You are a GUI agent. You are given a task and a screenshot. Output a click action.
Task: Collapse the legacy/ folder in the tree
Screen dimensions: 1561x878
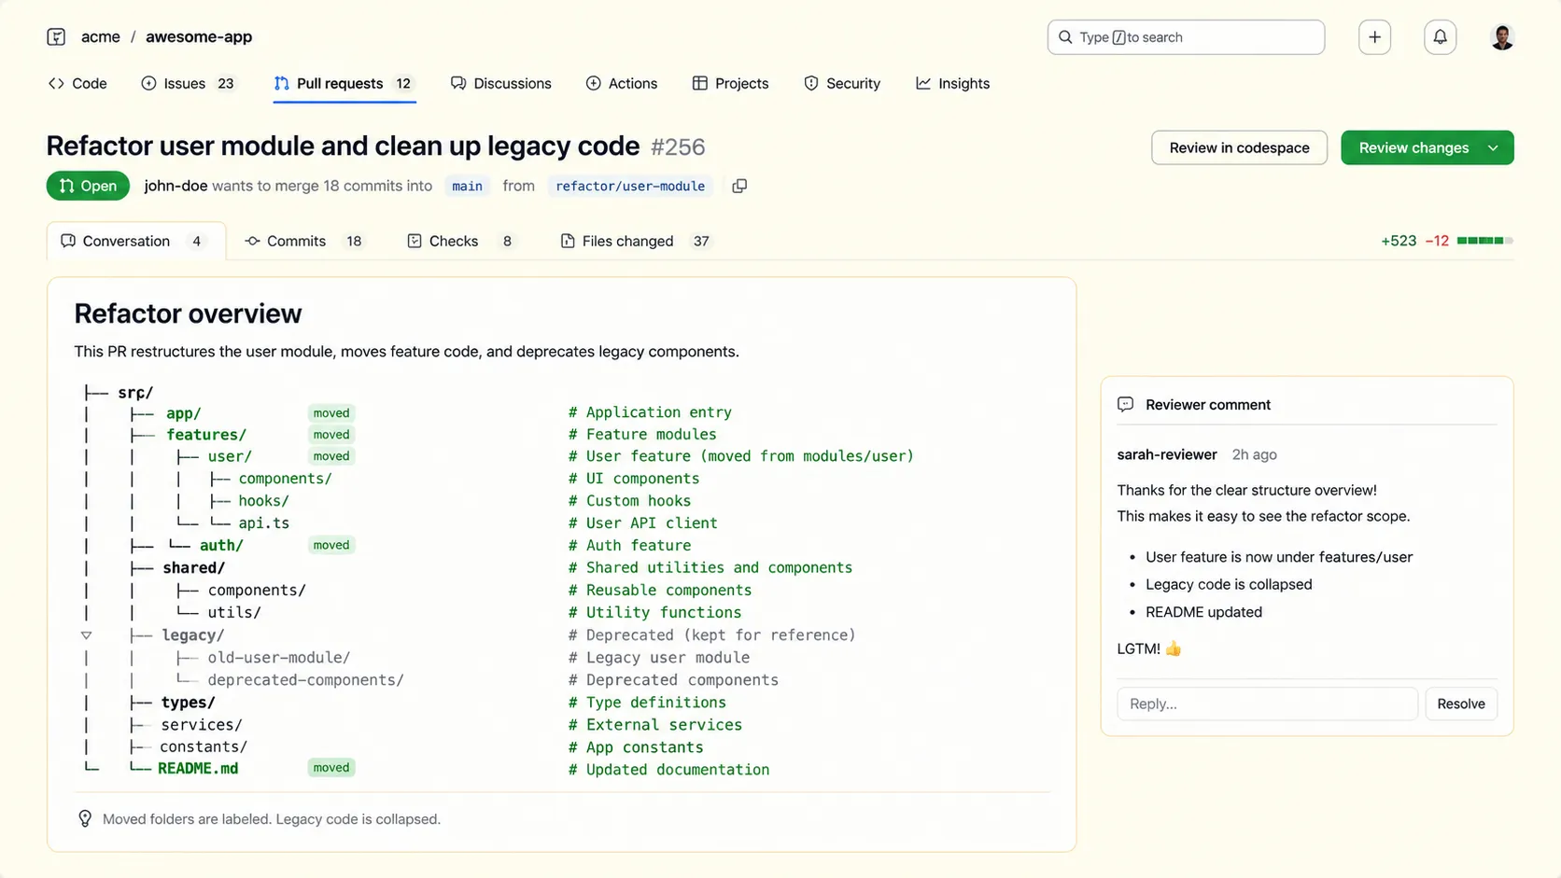(x=86, y=634)
